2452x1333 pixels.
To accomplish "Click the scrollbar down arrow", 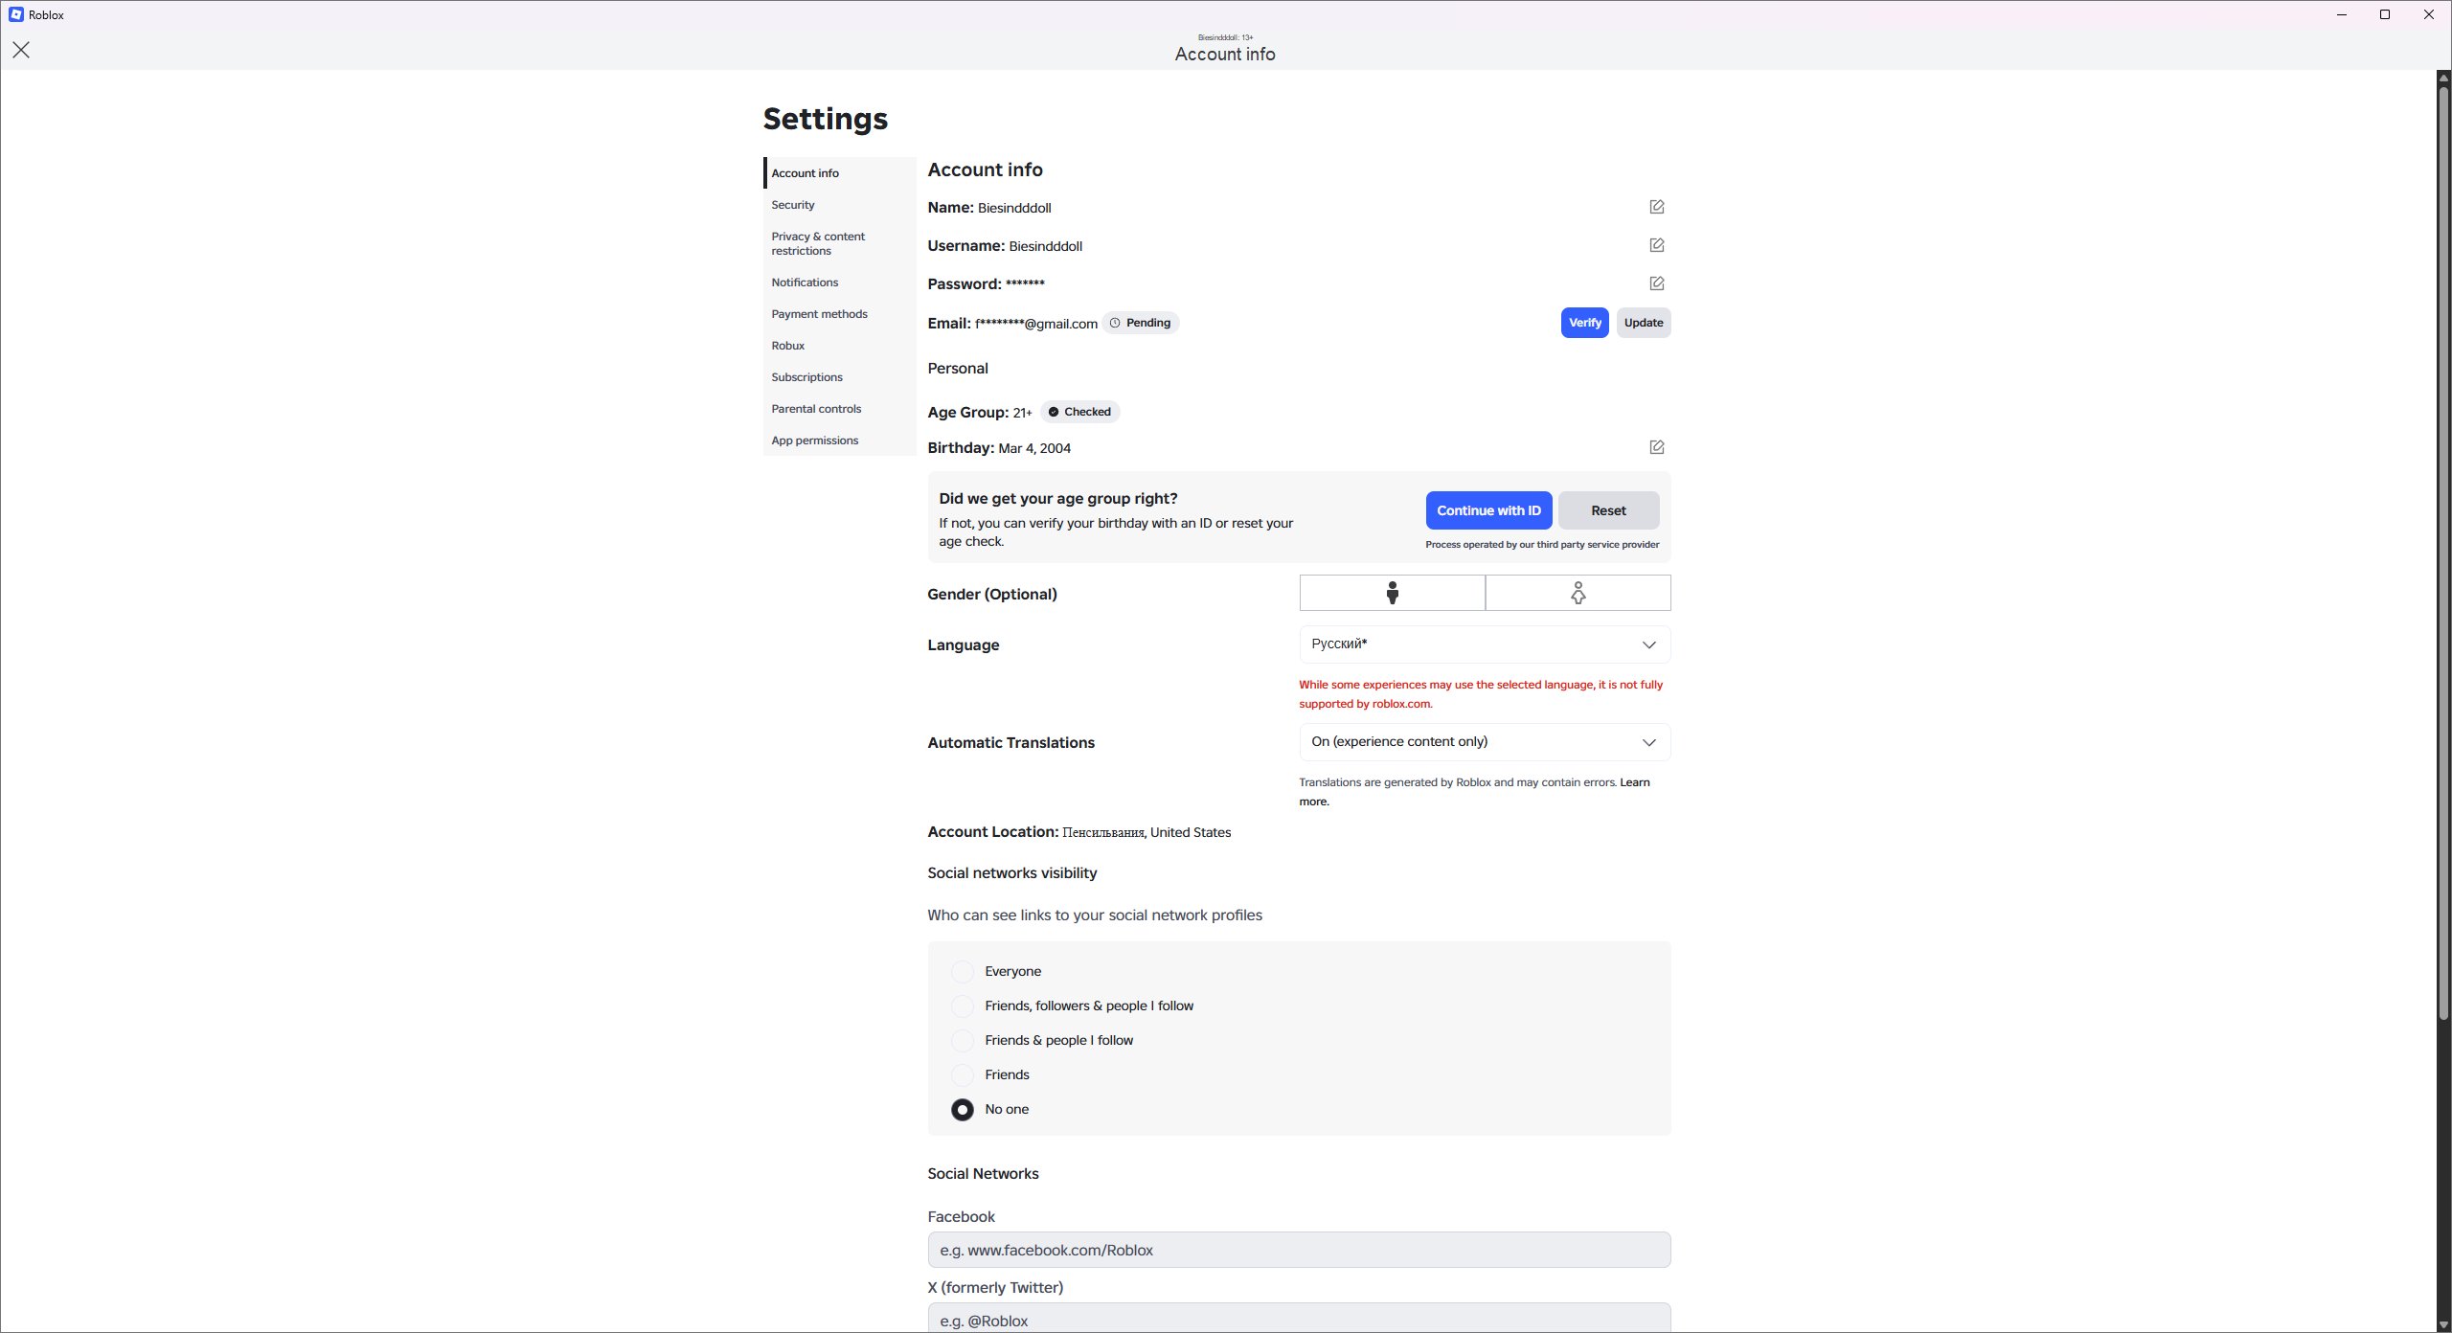I will pos(2443,1324).
